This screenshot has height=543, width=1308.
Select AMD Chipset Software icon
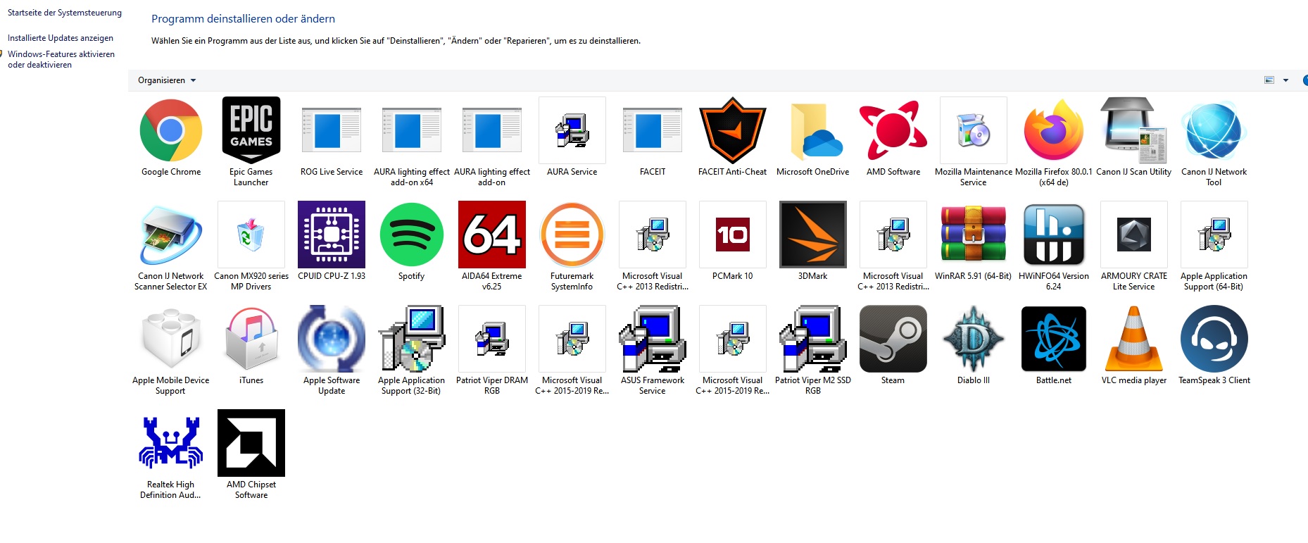pyautogui.click(x=251, y=443)
